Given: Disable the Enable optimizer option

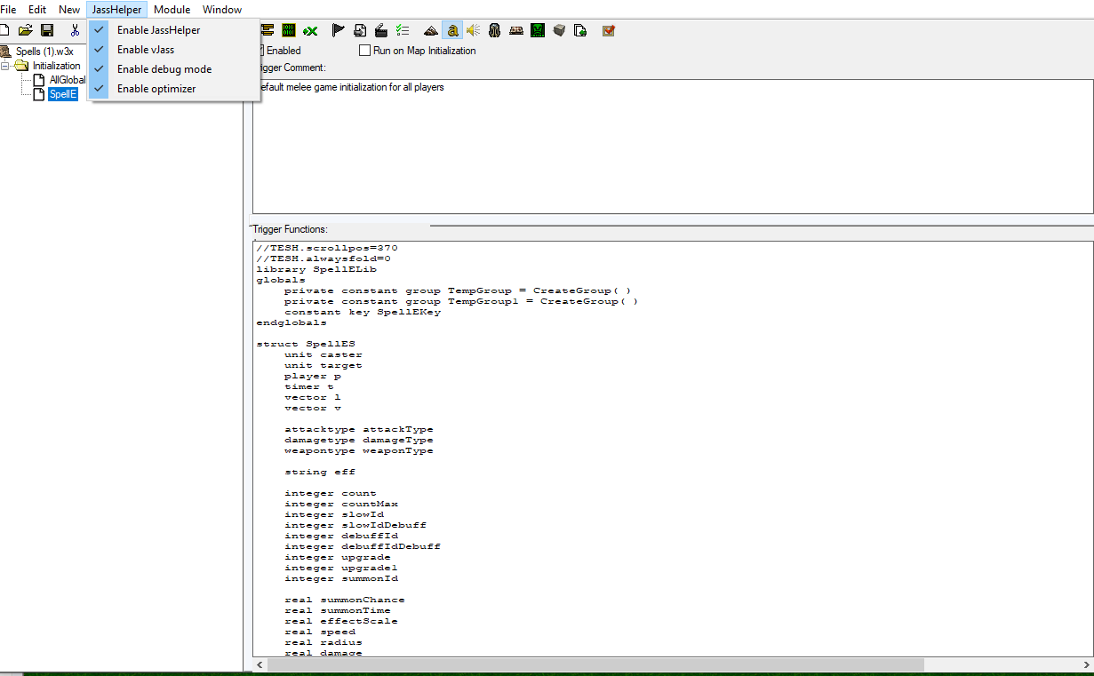Looking at the screenshot, I should tap(156, 89).
